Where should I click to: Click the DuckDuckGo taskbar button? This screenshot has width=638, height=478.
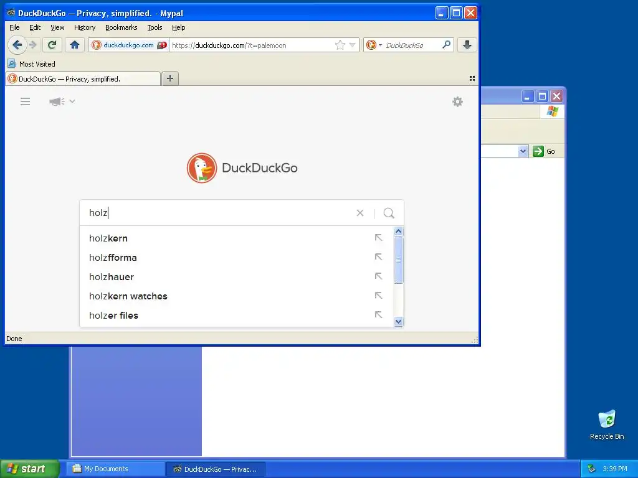click(216, 469)
